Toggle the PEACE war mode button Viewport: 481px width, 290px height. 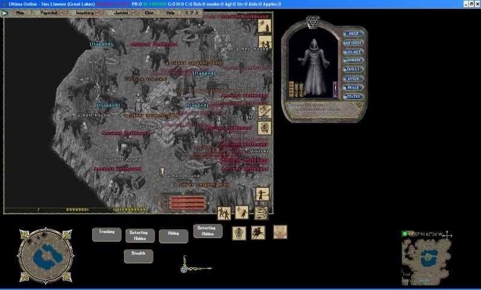tap(353, 88)
